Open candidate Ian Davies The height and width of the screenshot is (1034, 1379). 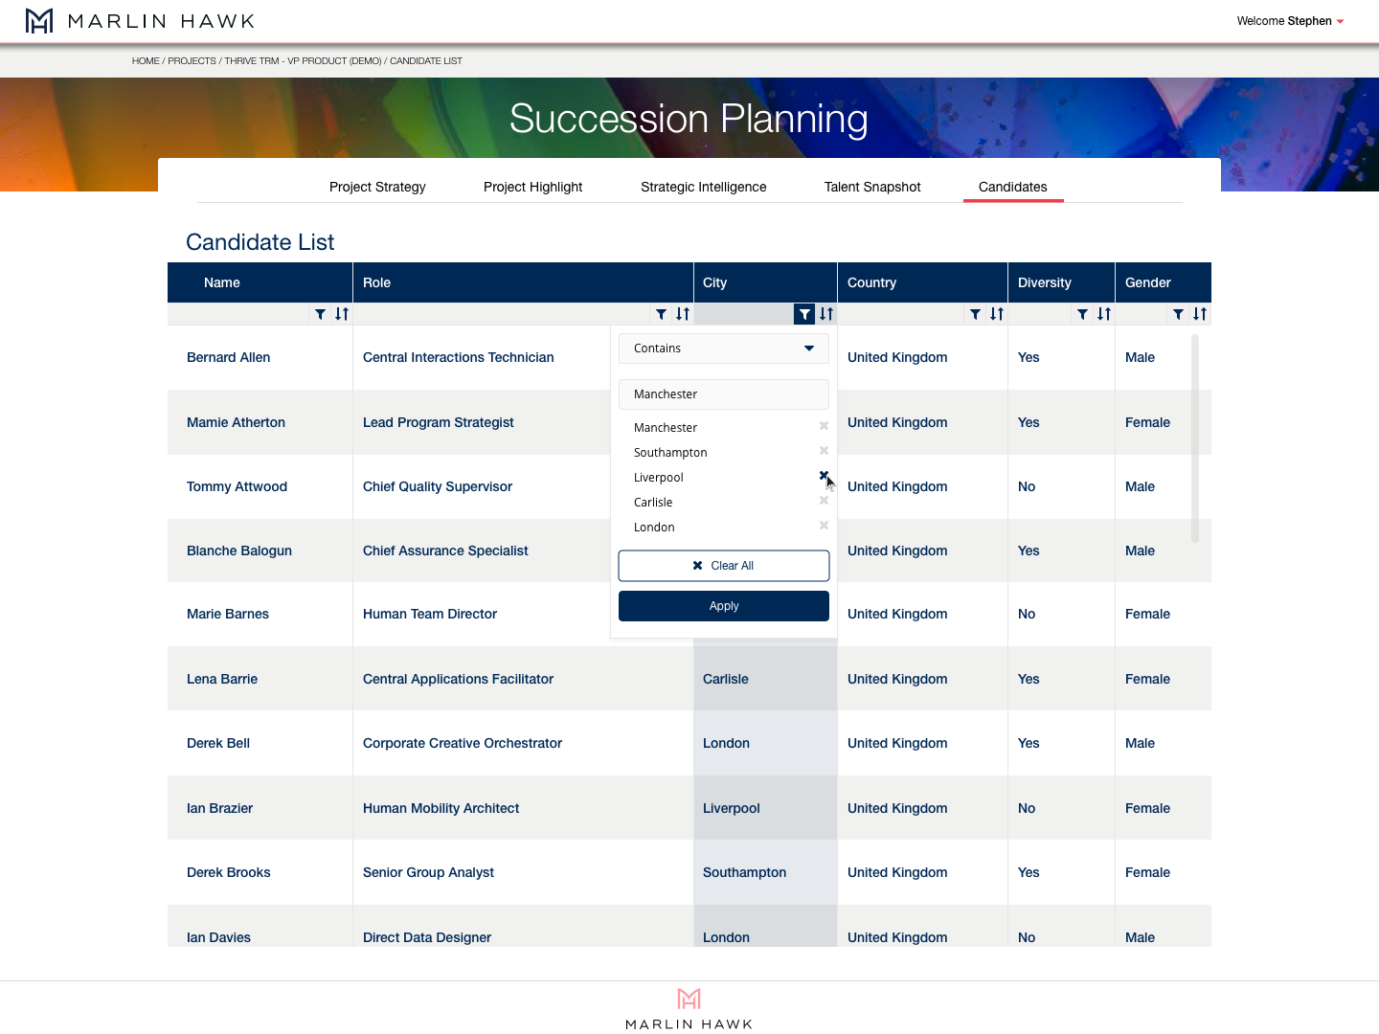point(218,938)
